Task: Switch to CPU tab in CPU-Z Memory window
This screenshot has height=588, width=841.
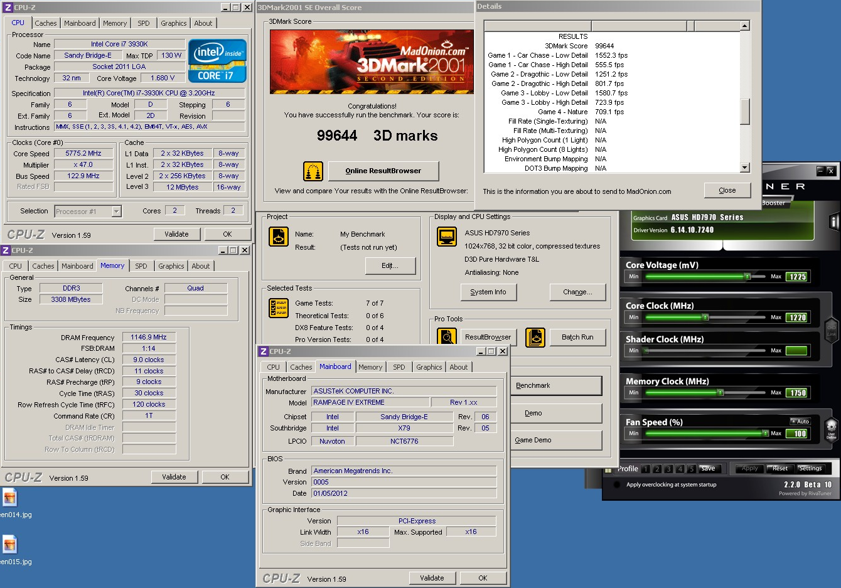Action: pyautogui.click(x=16, y=266)
